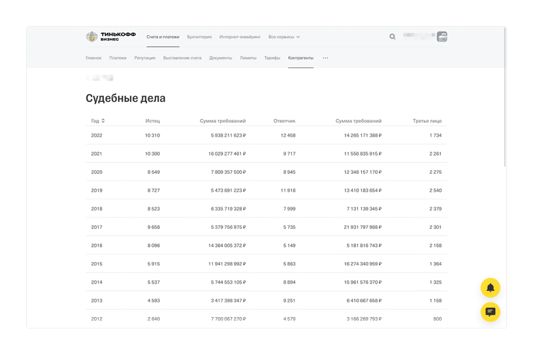Viewport: 533px width, 355px height.
Task: Select the 2015 year cell
Action: (x=97, y=263)
